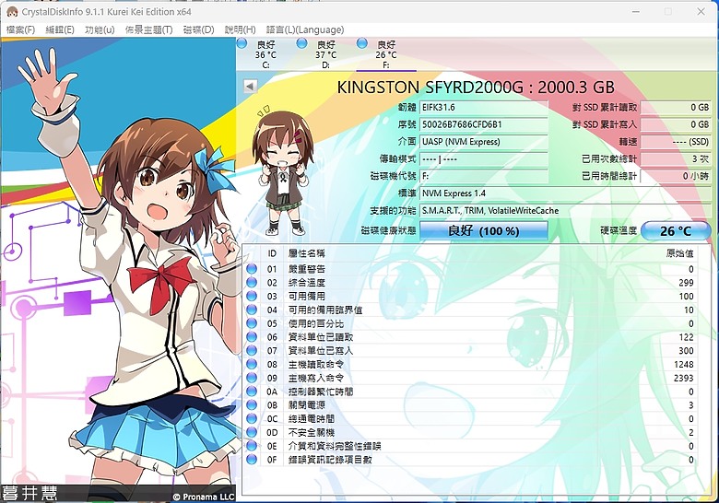This screenshot has height=503, width=719.
Task: Click status icon of attribute 0D 不安全關機
Action: coord(252,432)
